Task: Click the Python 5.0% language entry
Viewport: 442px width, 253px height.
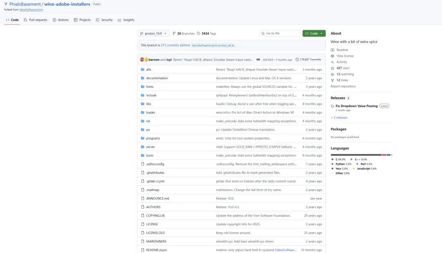Action: 341,164
